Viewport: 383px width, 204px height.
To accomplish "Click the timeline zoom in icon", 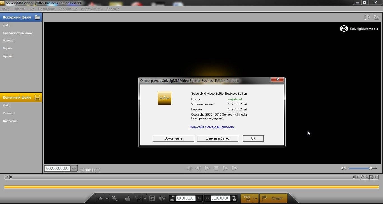I will pyautogui.click(x=367, y=177).
